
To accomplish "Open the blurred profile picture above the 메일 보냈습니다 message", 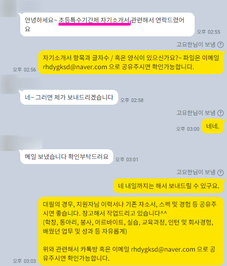I will point(9,143).
